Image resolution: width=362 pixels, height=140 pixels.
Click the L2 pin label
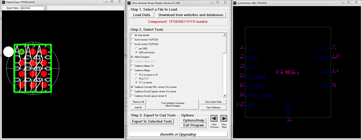(x=326, y=49)
